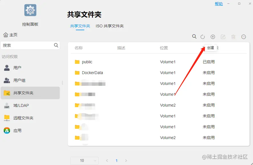
Task: Click the edit shared folder icon
Action: tap(223, 37)
